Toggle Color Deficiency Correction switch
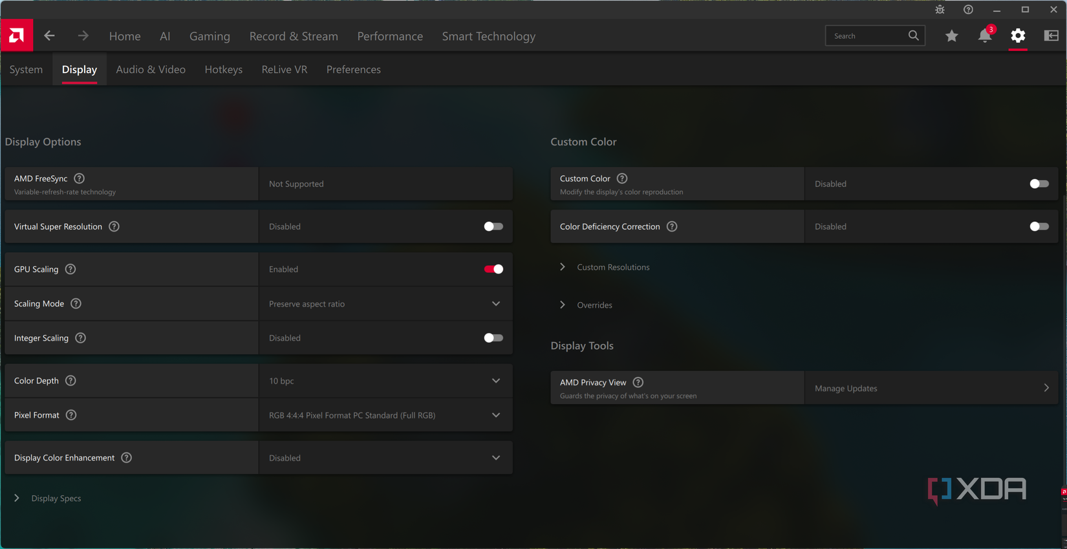 point(1039,226)
